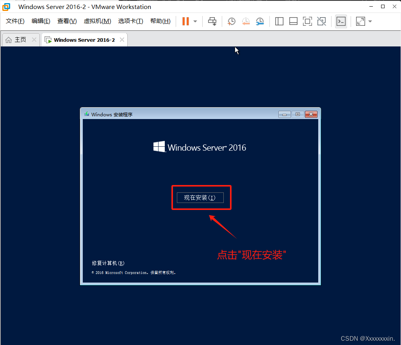The width and height of the screenshot is (401, 345).
Task: Open the 选项卡(T) menu
Action: point(131,21)
